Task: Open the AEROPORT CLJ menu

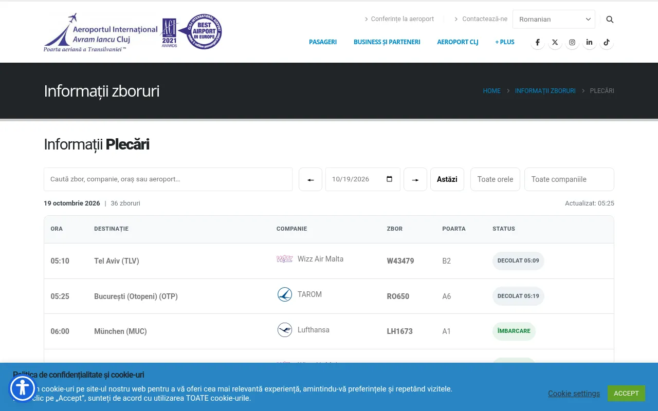Action: coord(458,42)
